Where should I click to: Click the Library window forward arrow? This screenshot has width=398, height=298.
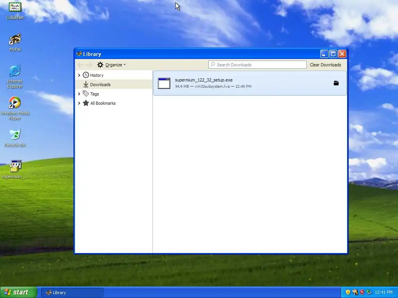(89, 65)
